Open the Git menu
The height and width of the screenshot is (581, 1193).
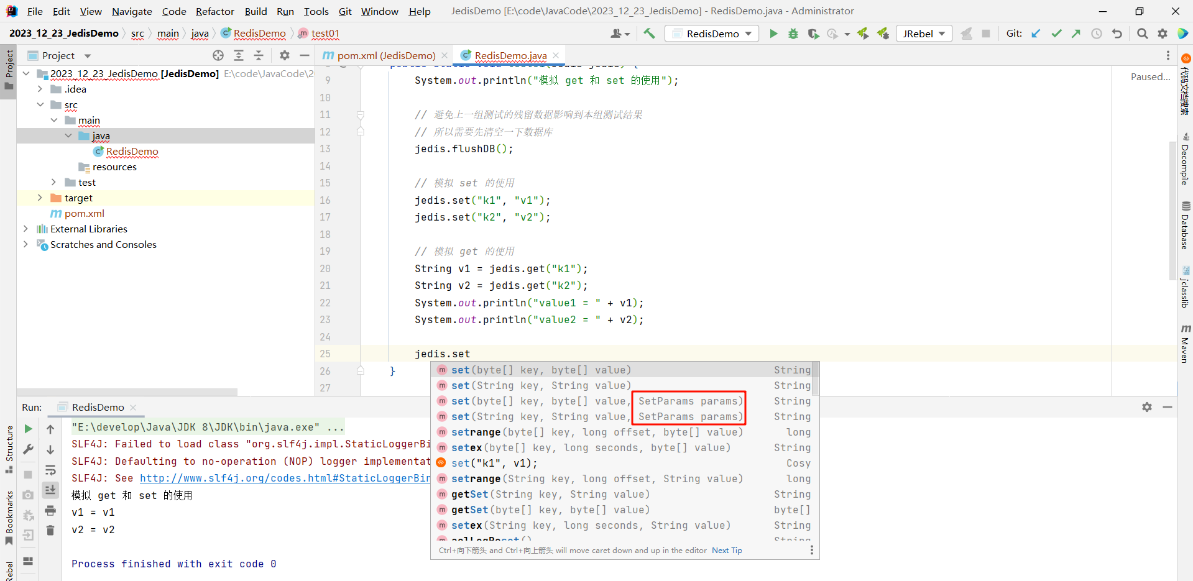pos(345,11)
